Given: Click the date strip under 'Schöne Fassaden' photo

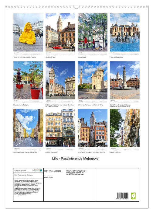Looking at the screenshot, I should pos(125,149).
